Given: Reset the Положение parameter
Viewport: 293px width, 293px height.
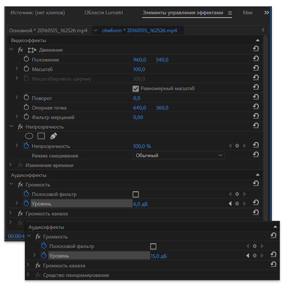Looking at the screenshot, I should tap(256, 58).
